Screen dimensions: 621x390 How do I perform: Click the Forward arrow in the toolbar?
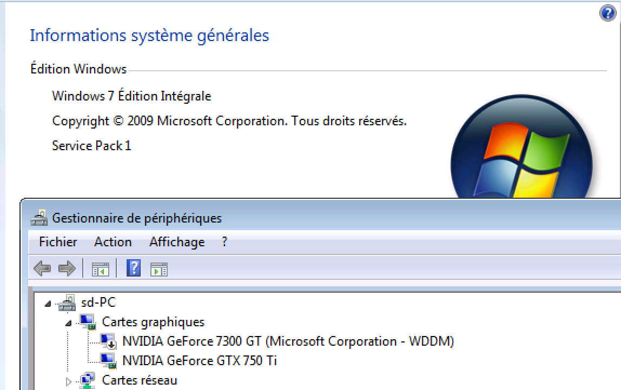(67, 268)
